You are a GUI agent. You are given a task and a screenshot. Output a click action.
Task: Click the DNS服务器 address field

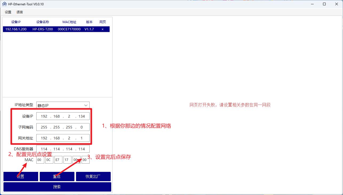click(x=63, y=149)
